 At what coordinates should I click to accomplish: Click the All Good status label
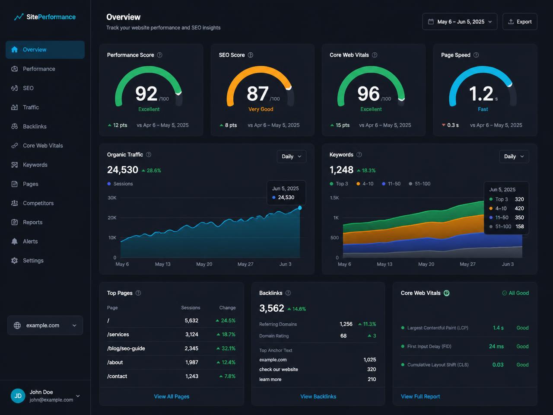515,293
